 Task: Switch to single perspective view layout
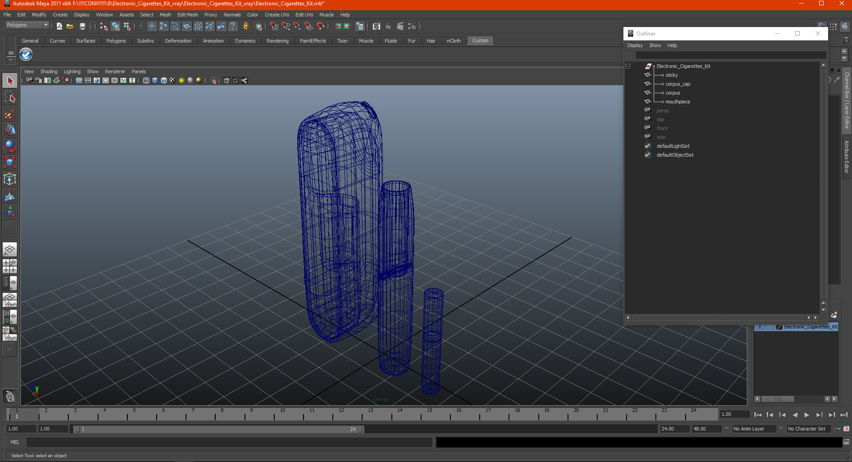pyautogui.click(x=10, y=250)
